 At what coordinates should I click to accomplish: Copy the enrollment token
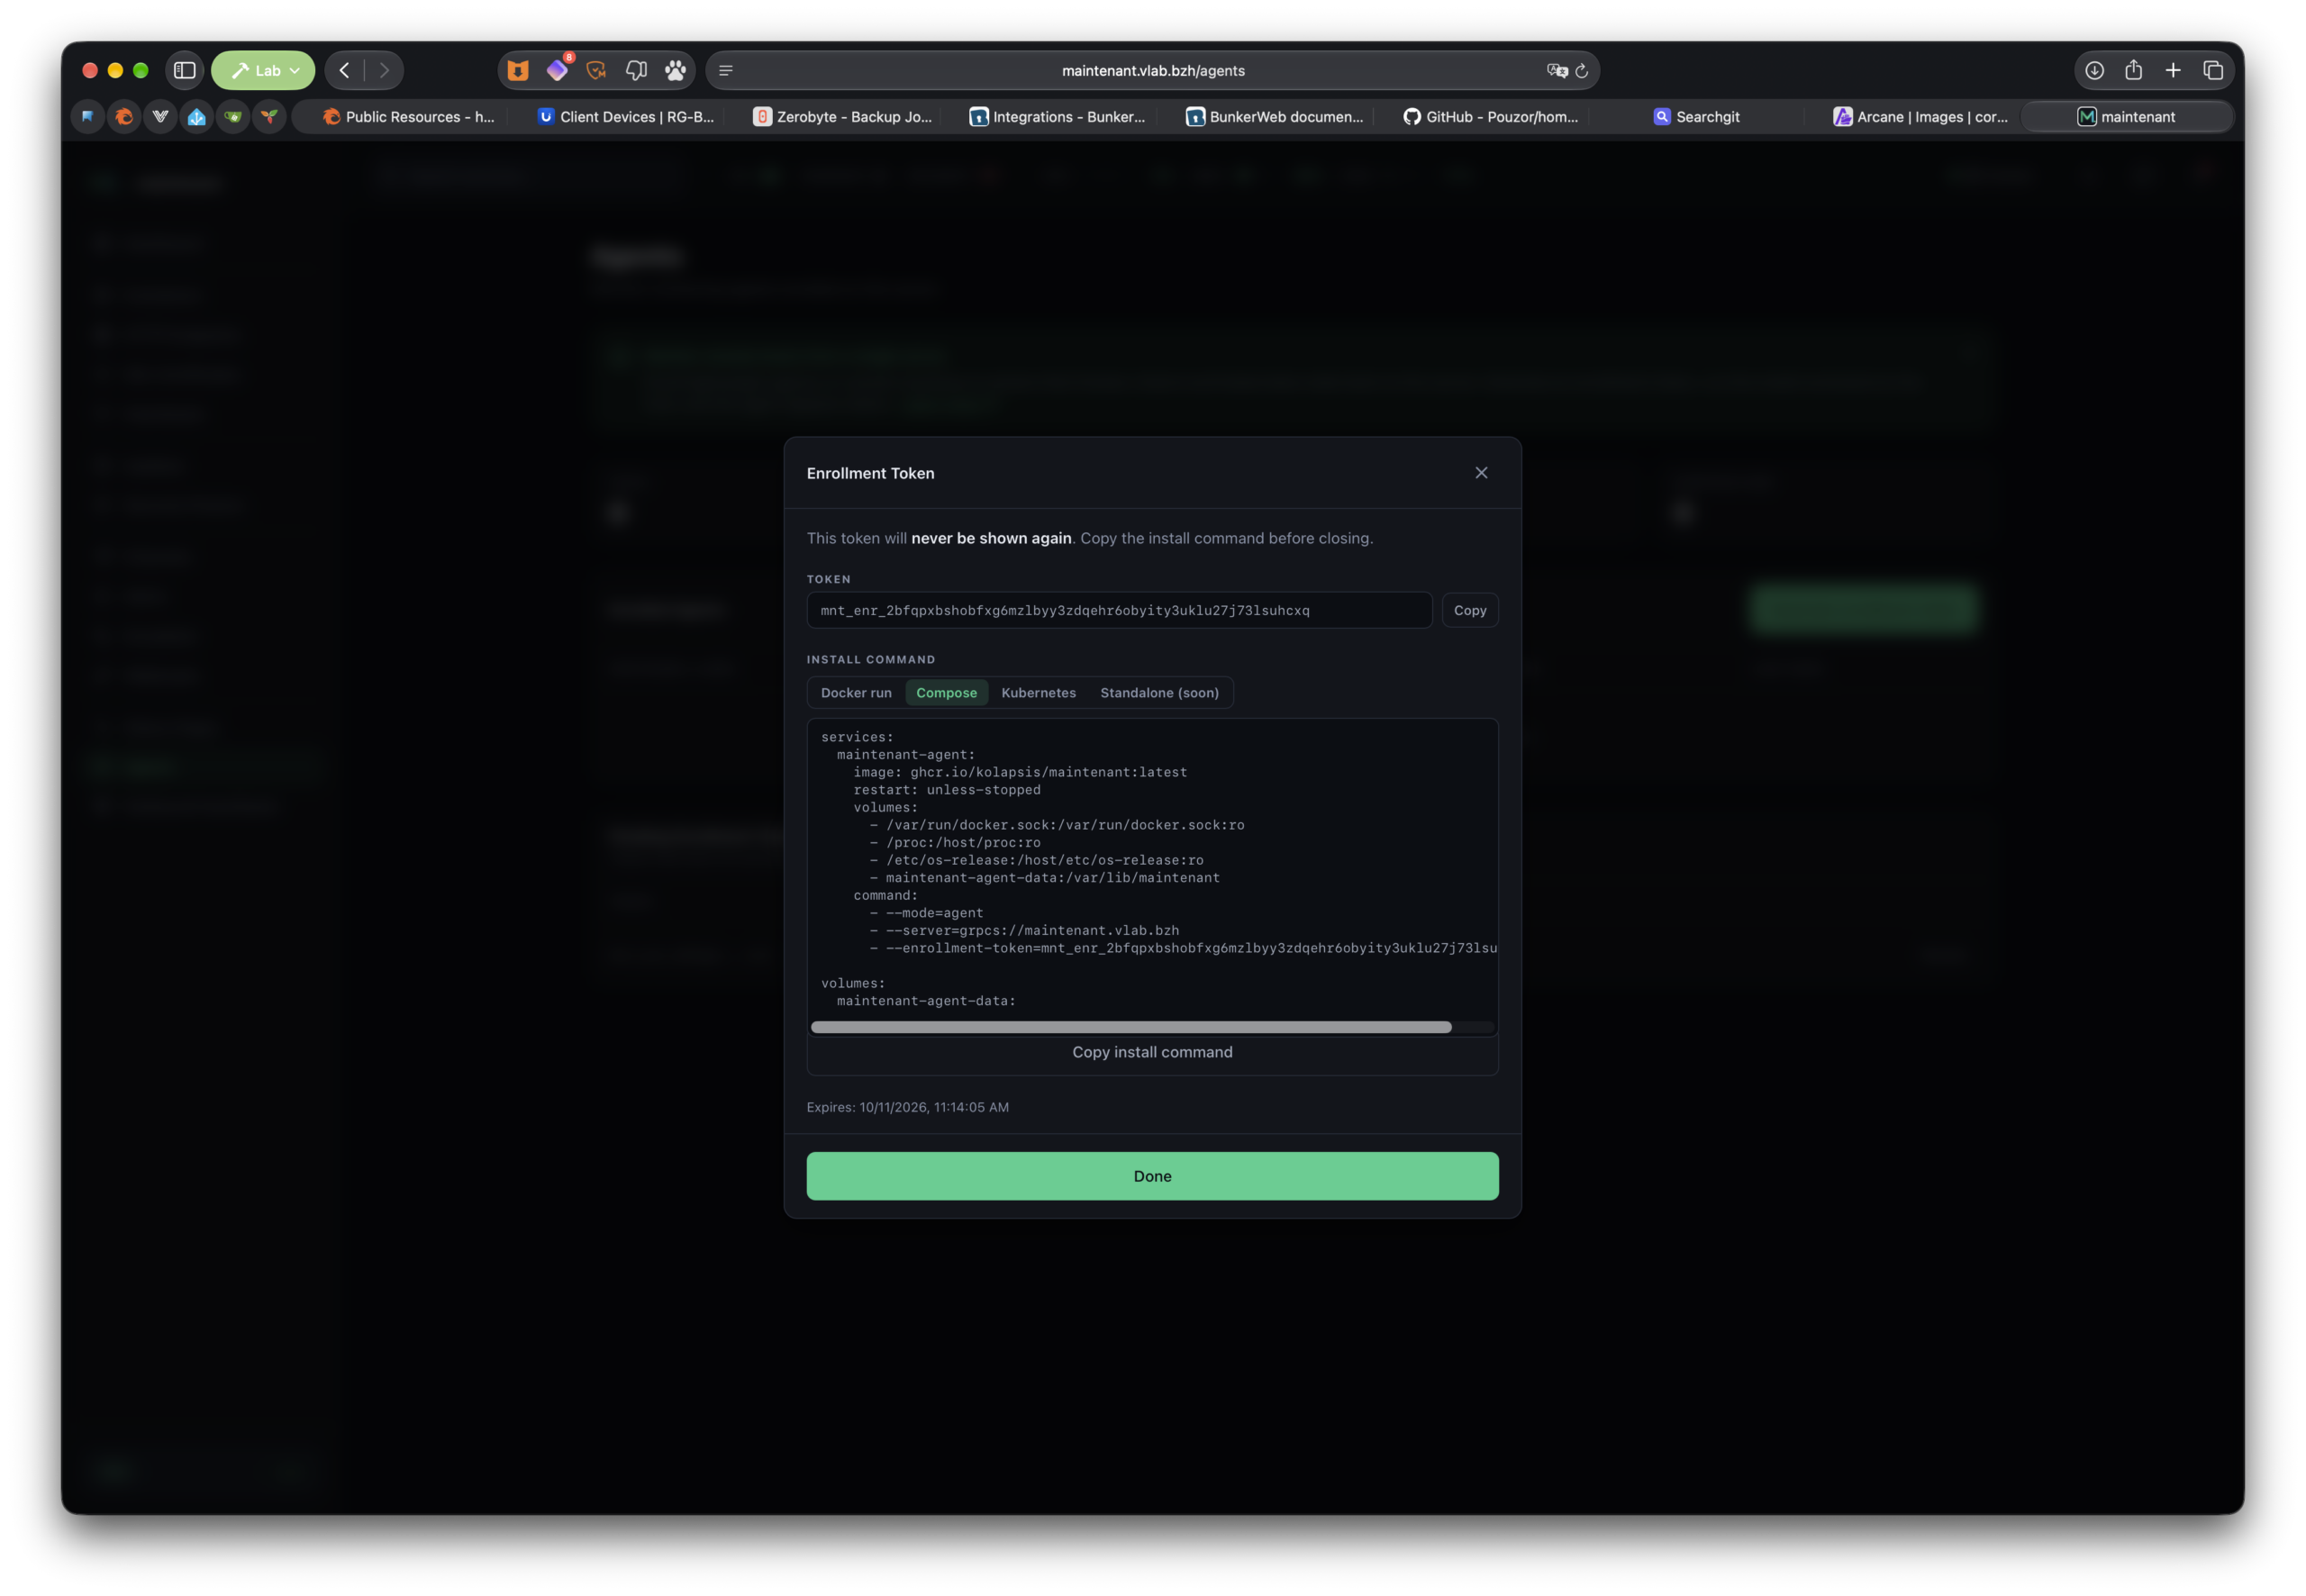1469,610
